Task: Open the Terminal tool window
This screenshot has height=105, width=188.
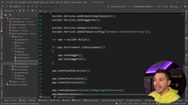Action: tap(76, 100)
